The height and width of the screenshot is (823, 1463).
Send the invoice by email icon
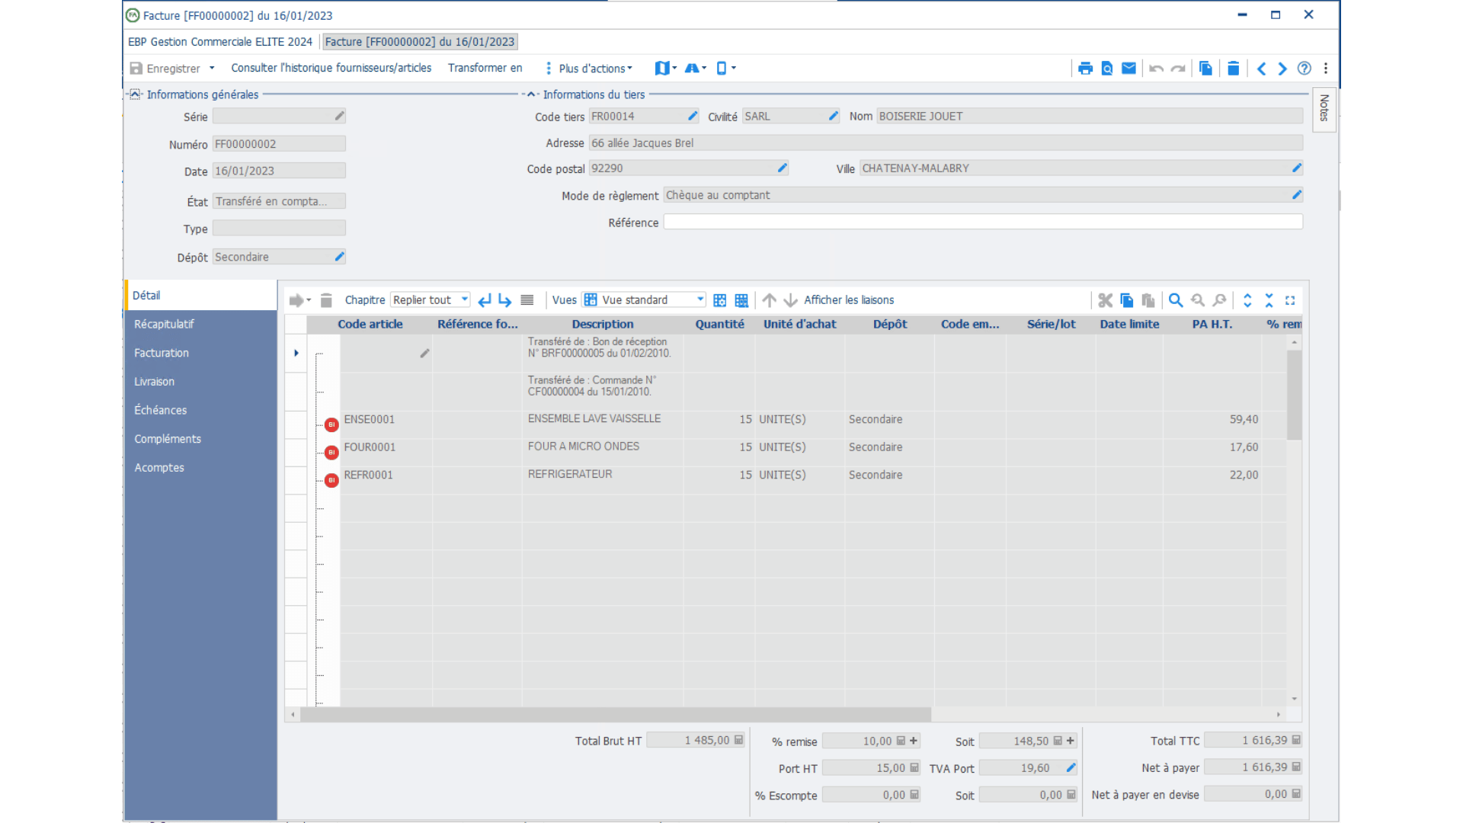click(x=1128, y=68)
